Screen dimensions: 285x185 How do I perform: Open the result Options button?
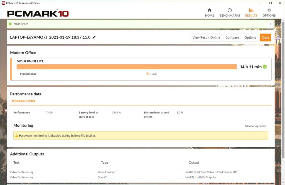pos(250,37)
